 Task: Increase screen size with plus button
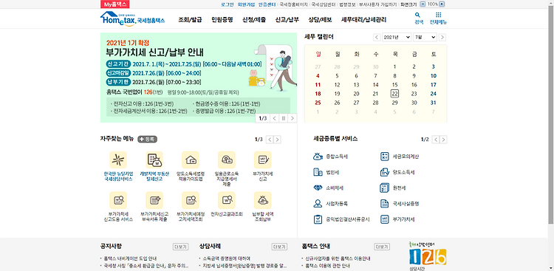442,4
